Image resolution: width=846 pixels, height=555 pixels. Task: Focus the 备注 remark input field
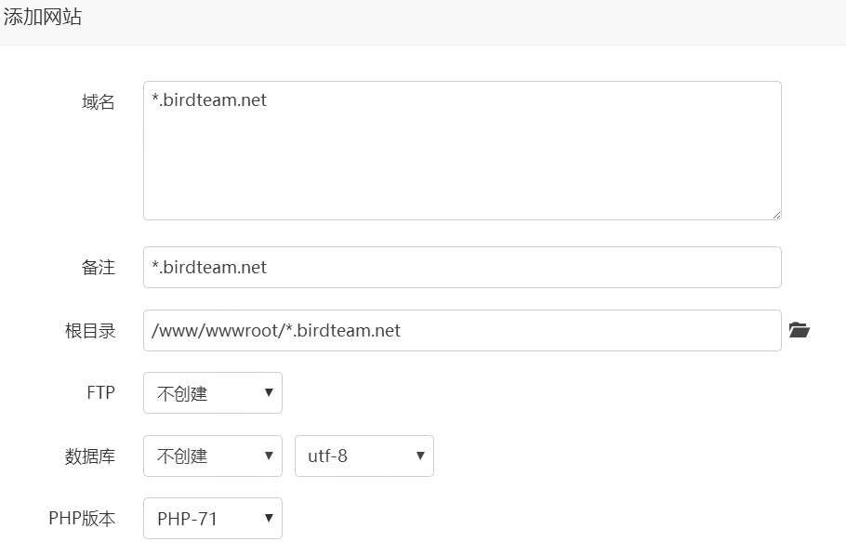[462, 267]
